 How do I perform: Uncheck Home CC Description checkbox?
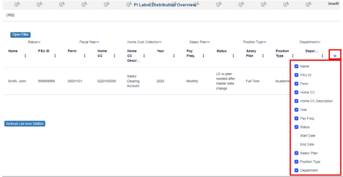coord(296,101)
